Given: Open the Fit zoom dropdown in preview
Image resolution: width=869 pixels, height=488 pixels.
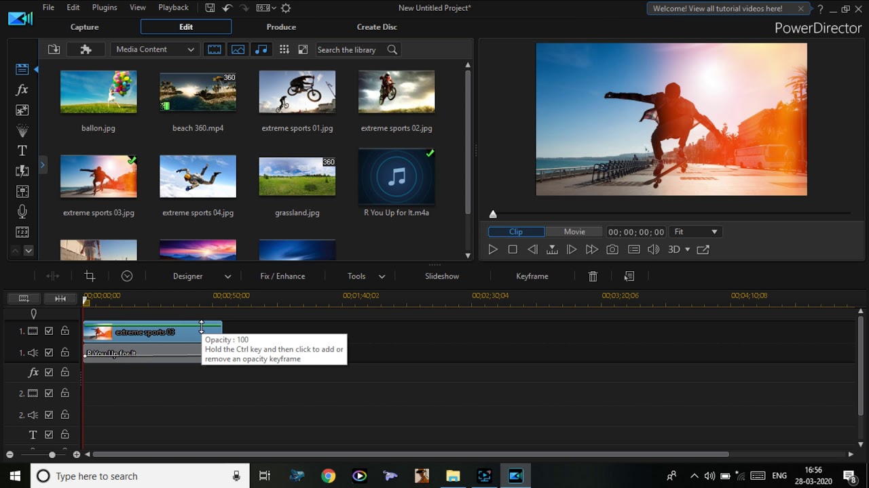Looking at the screenshot, I should click(695, 232).
